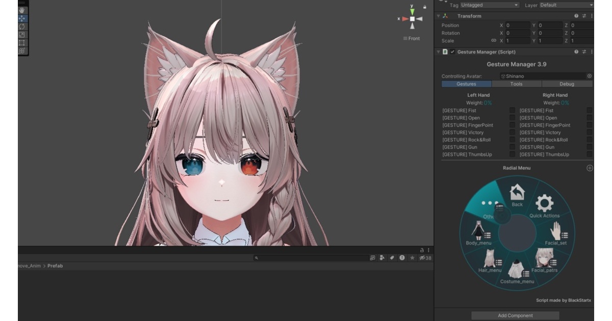Select the Move tool
Image resolution: width=612 pixels, height=321 pixels.
point(22,18)
